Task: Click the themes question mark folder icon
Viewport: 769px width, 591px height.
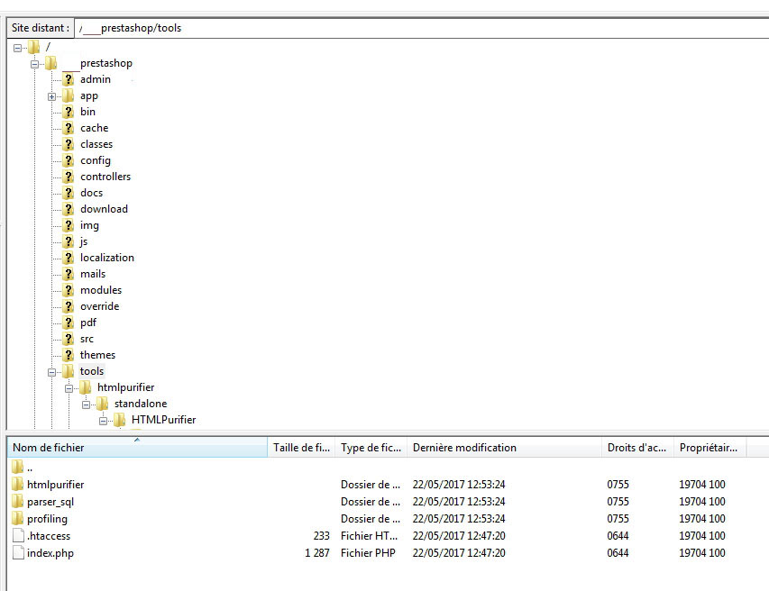Action: [x=69, y=354]
